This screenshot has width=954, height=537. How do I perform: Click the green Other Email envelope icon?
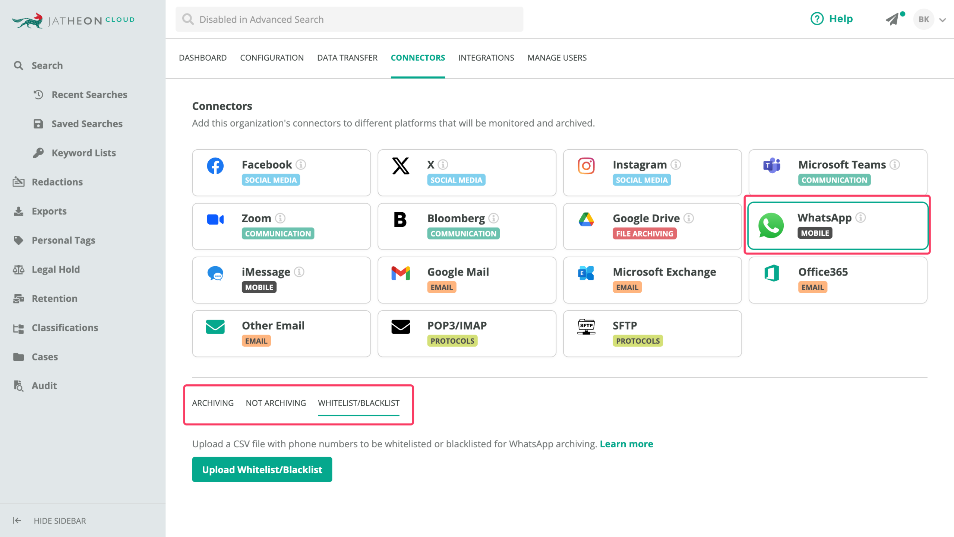click(x=215, y=327)
